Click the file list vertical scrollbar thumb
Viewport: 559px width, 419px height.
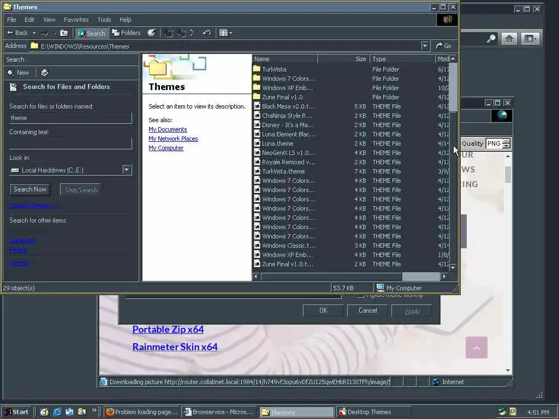[453, 87]
